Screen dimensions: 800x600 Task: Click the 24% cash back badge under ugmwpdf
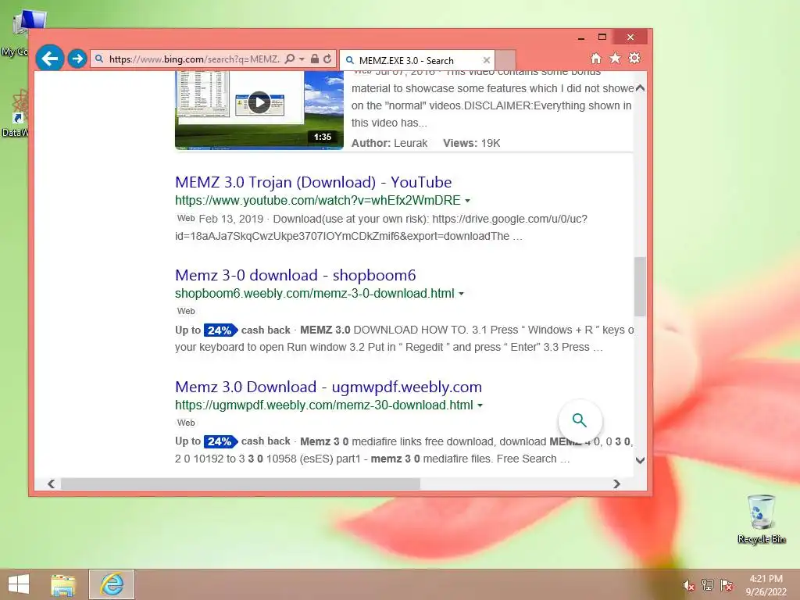click(x=220, y=441)
